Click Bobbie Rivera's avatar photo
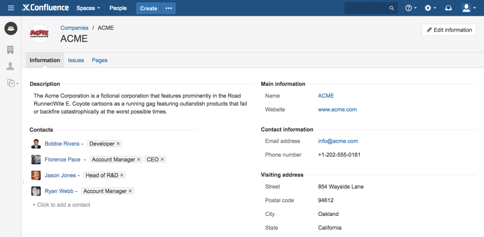Screen dimensions: 484x237 click(36, 144)
